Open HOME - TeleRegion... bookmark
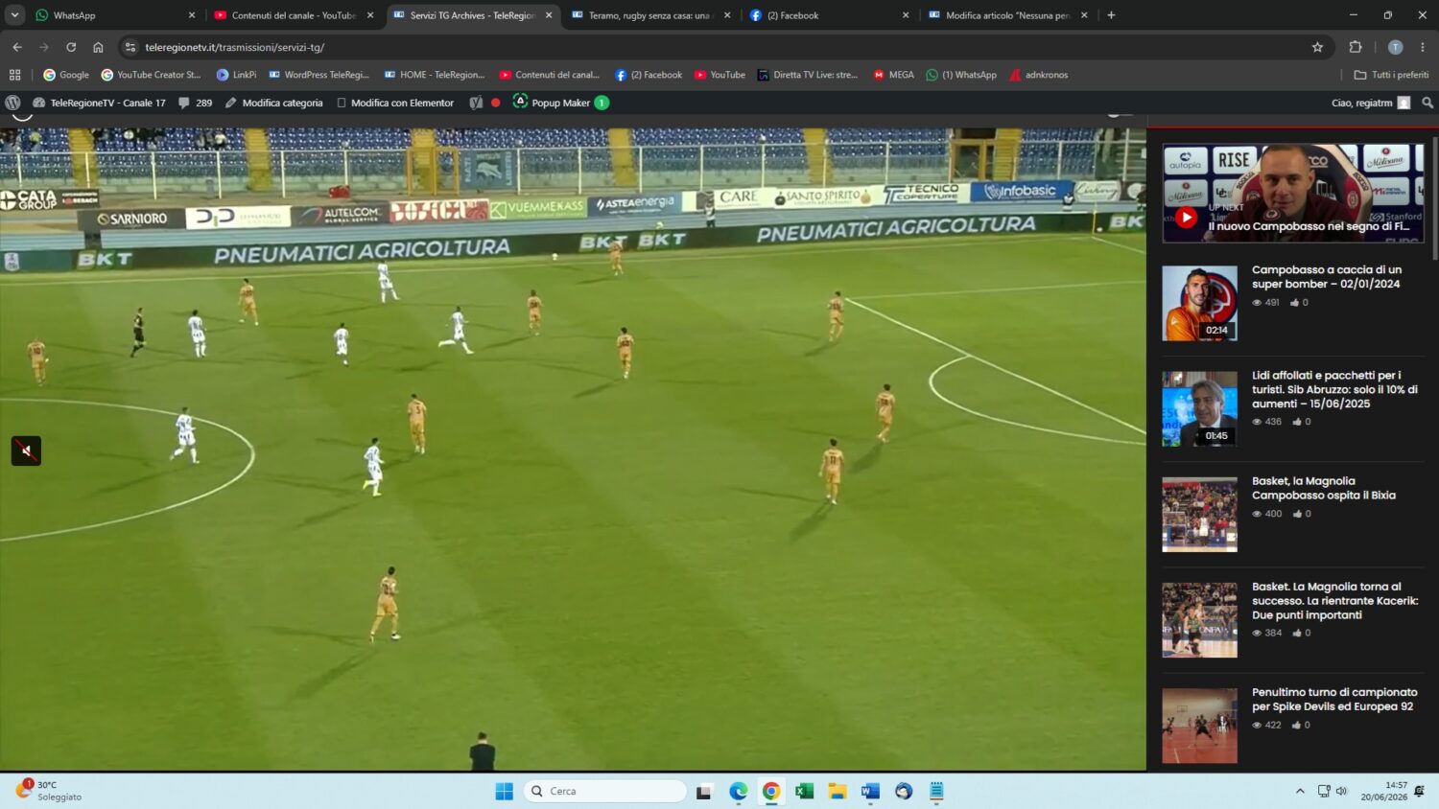Screen dimensions: 1439x809 (x=435, y=75)
